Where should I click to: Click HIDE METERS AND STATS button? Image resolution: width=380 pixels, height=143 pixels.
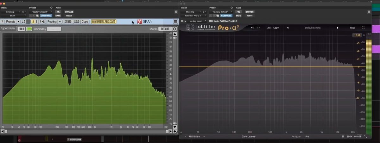pos(104,22)
